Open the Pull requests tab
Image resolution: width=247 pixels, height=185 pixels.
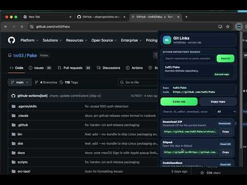(x=74, y=68)
